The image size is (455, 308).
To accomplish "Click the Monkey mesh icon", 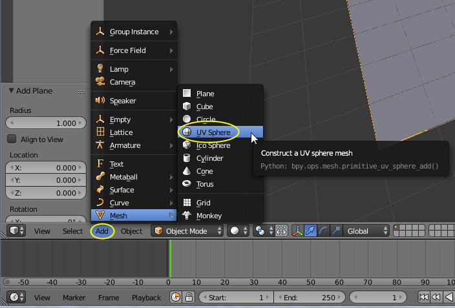I will pos(187,216).
